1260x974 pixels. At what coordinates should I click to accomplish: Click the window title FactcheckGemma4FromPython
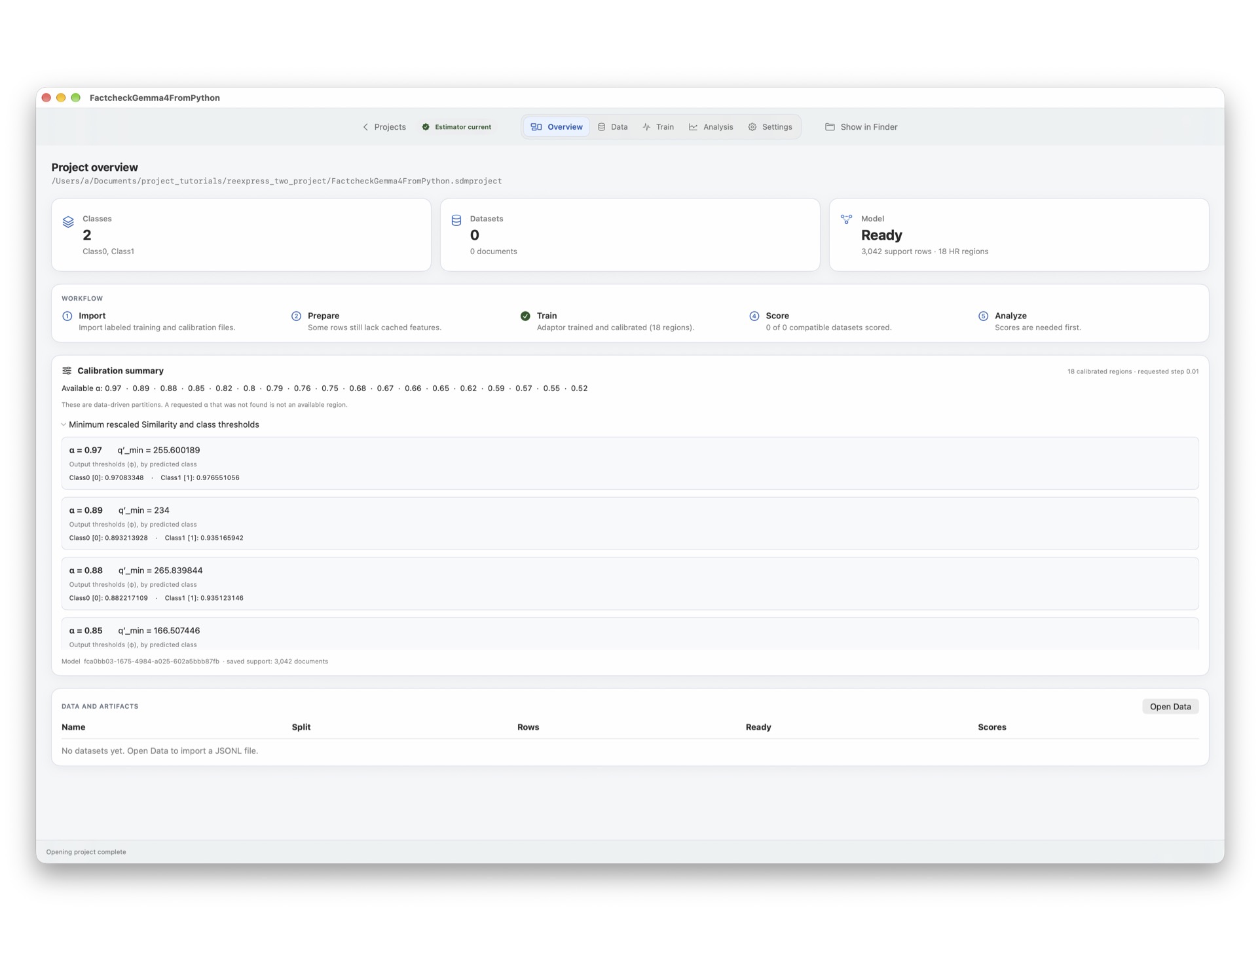click(155, 98)
